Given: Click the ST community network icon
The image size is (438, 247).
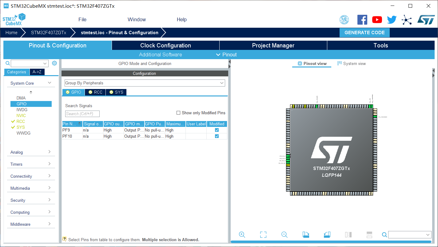Looking at the screenshot, I should pos(407,20).
